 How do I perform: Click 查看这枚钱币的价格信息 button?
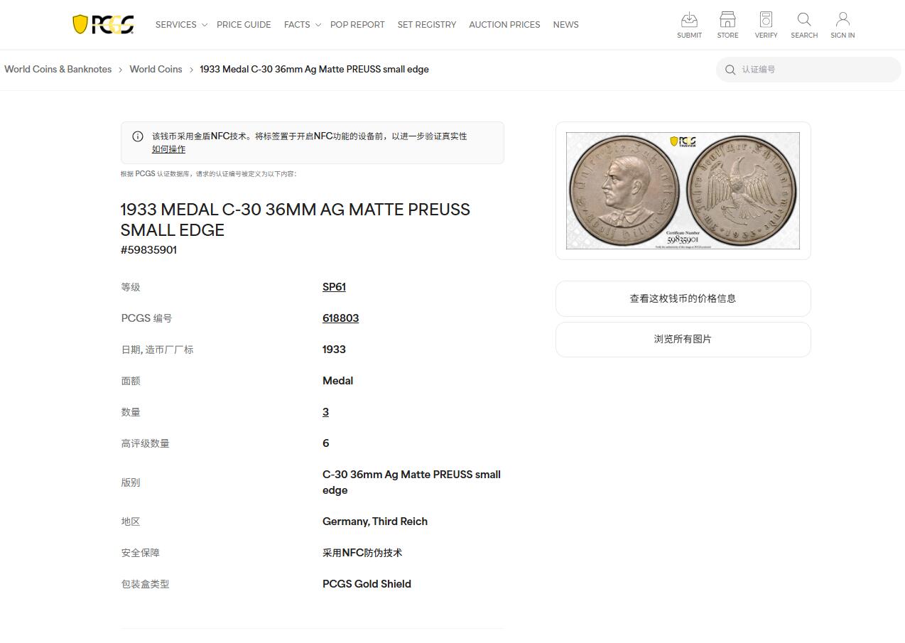[682, 298]
